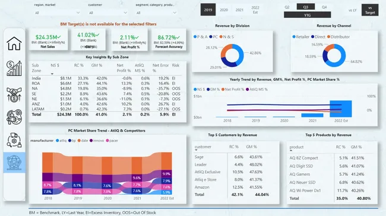
Task: Select the AQ BZ Compact product row
Action: coord(331,158)
